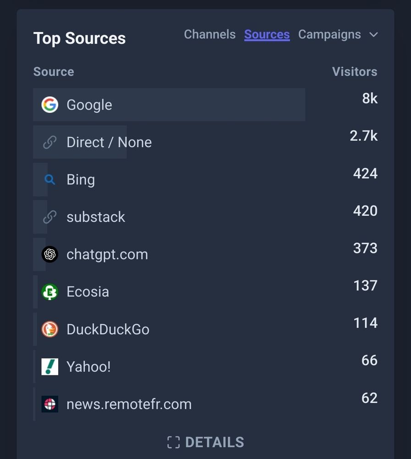Click the substack link icon
The height and width of the screenshot is (459, 411).
tap(49, 217)
